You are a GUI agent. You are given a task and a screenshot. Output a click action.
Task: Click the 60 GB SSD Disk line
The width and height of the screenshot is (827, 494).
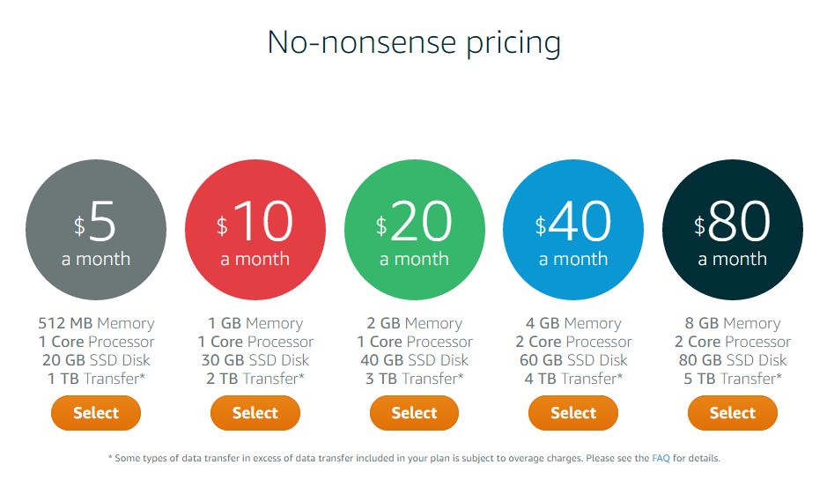point(573,360)
